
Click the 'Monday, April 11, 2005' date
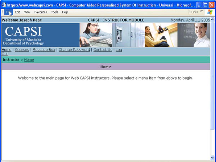pyautogui.click(x=190, y=20)
